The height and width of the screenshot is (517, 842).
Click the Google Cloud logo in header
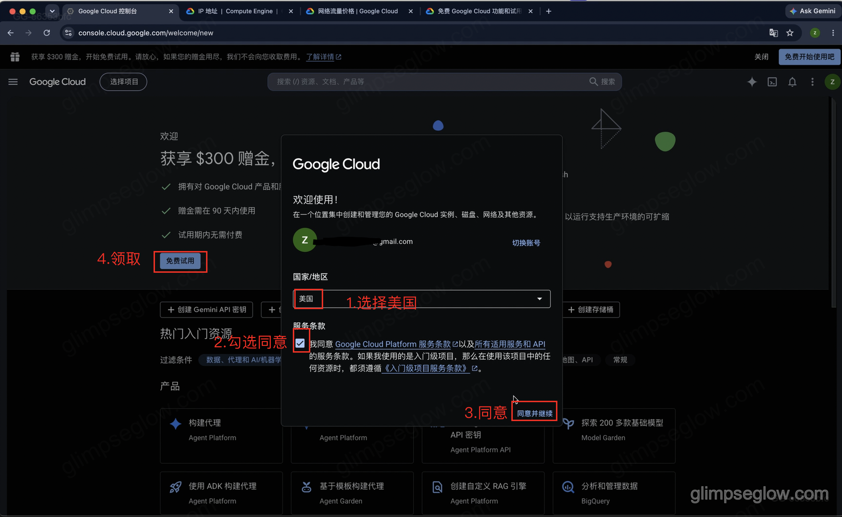tap(57, 82)
